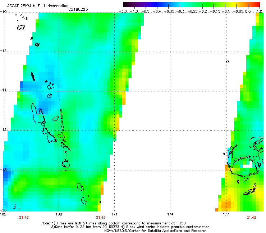Click the '-0.2' color scale label
266x233 pixels.
tap(203, 11)
